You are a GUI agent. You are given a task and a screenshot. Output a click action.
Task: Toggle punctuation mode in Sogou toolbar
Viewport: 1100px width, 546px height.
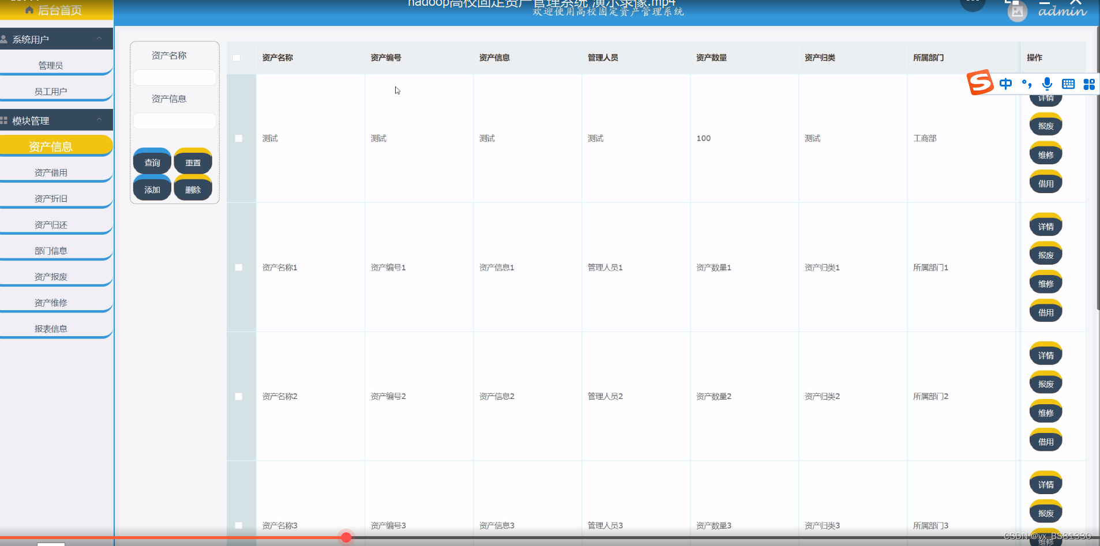[1027, 84]
